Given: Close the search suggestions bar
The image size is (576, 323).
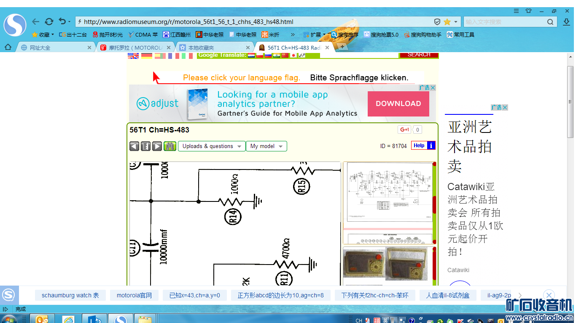Looking at the screenshot, I should (x=548, y=295).
